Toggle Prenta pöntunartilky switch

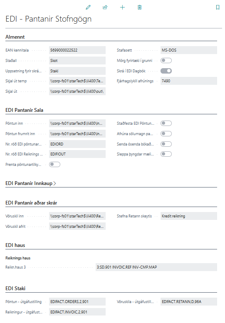[x=54, y=164]
